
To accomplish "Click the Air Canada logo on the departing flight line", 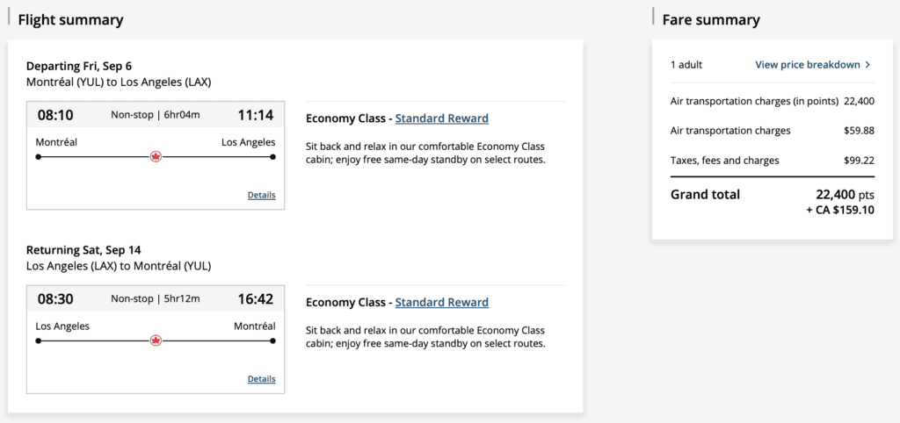I will (156, 157).
